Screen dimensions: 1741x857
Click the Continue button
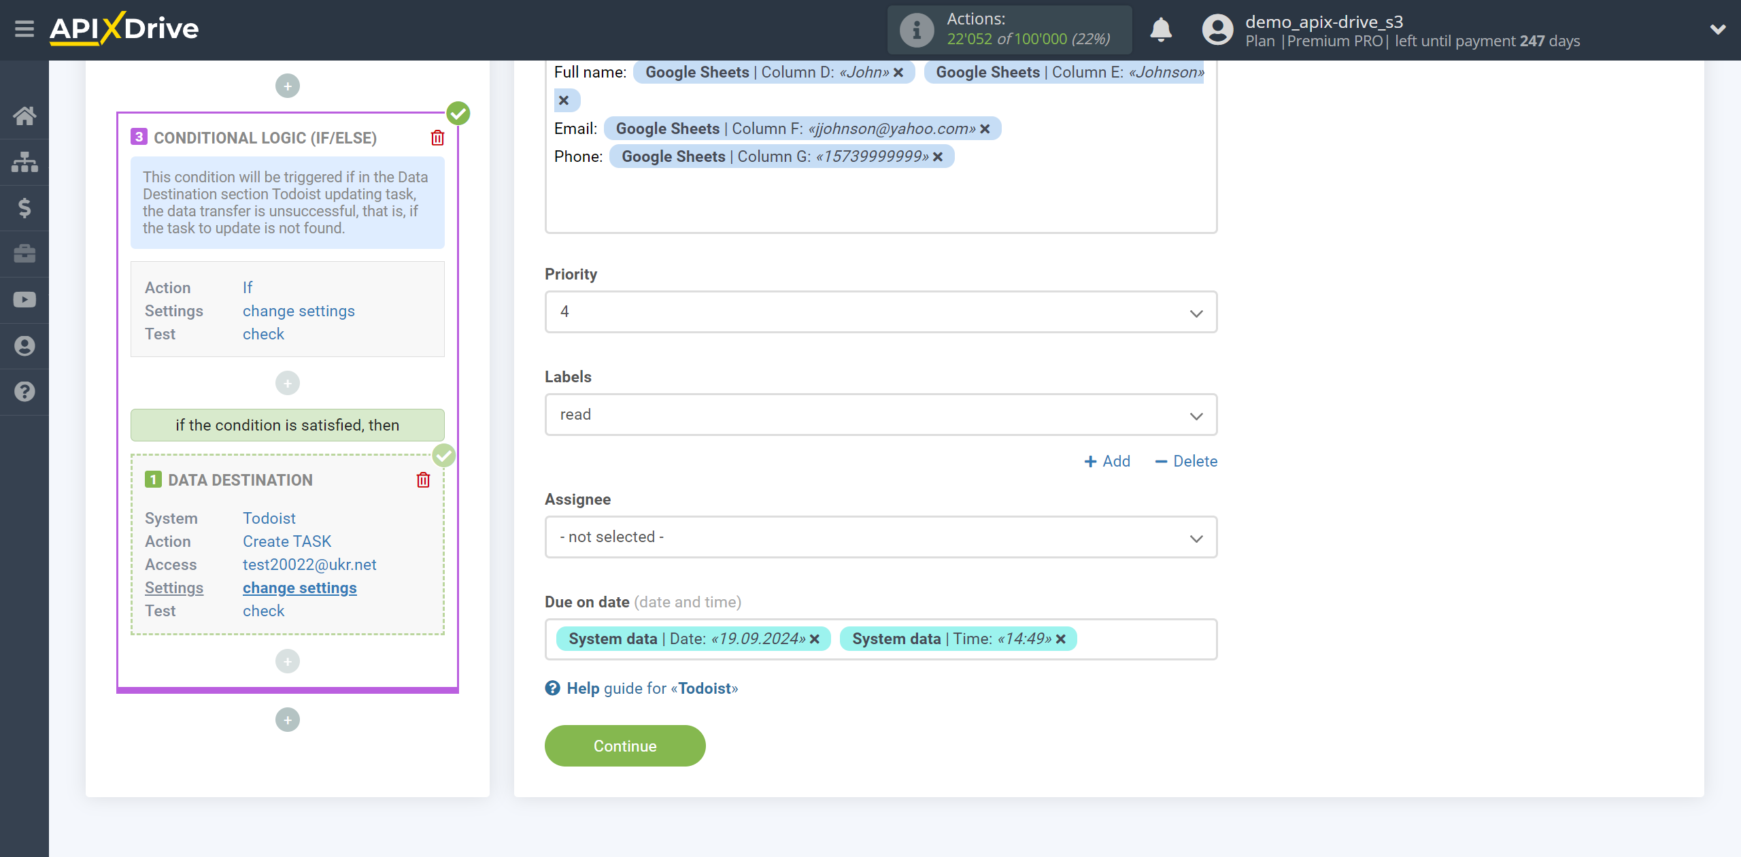pyautogui.click(x=625, y=746)
